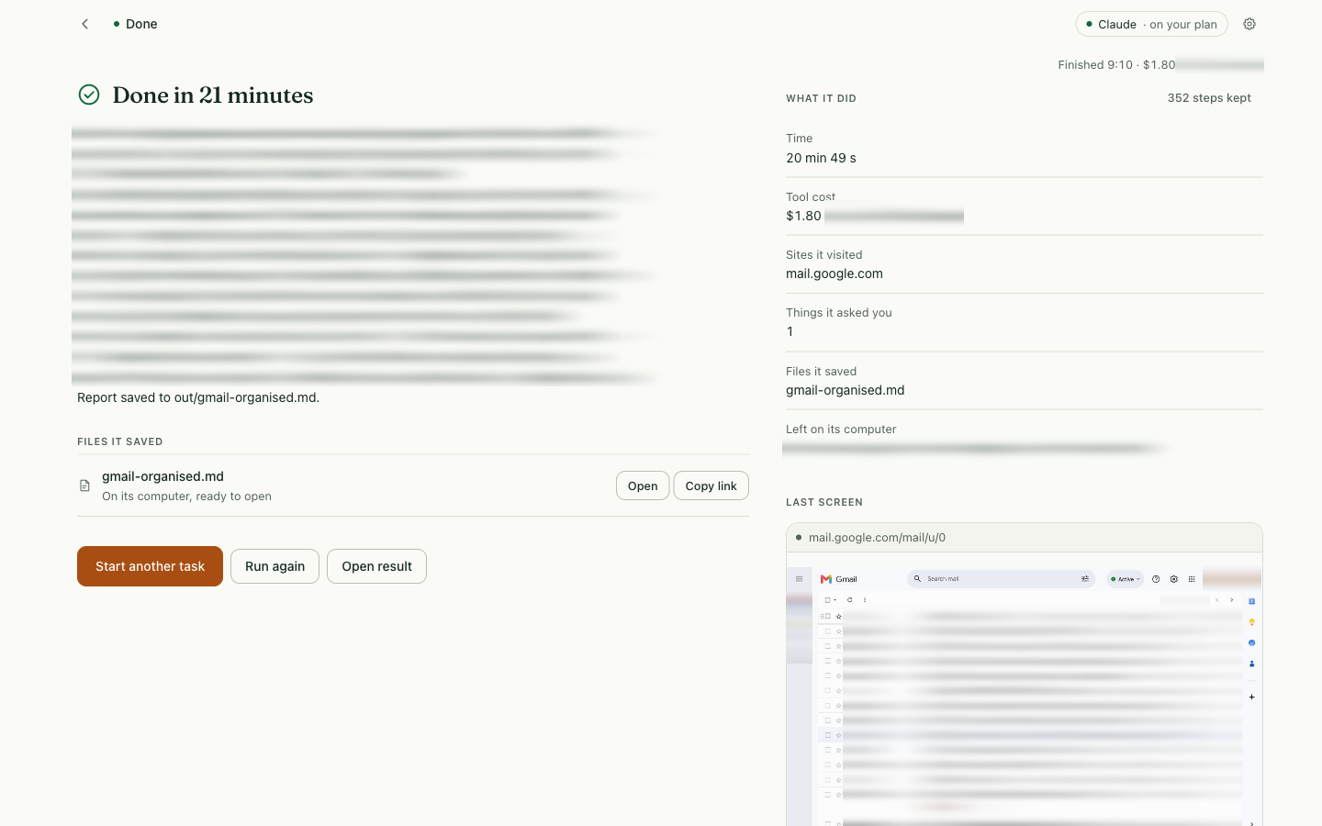Click the LAST SCREEN section label
1322x826 pixels.
click(x=824, y=502)
